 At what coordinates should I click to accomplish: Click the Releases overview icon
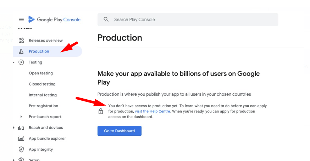point(21,40)
